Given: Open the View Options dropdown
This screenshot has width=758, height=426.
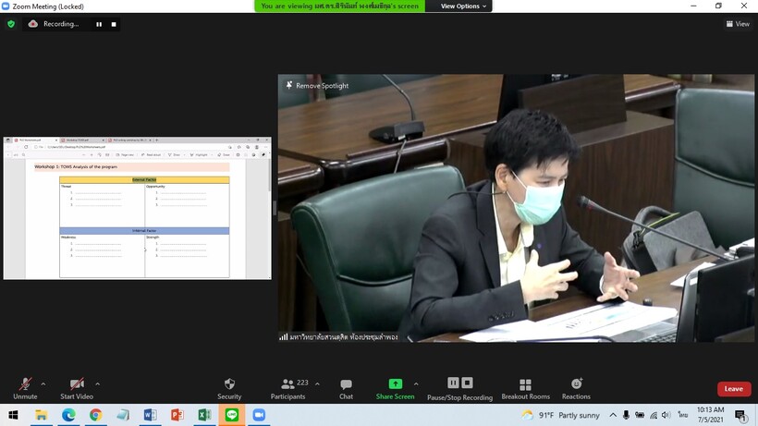Looking at the screenshot, I should coord(463,6).
